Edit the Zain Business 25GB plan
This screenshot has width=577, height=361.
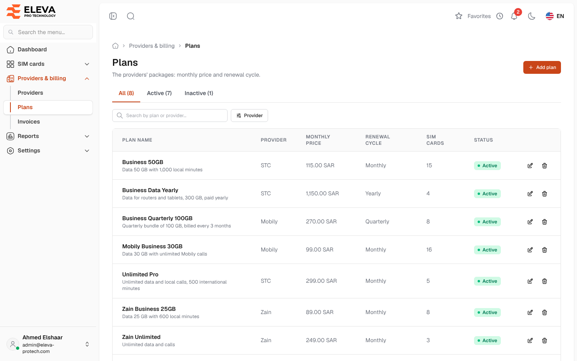point(530,312)
